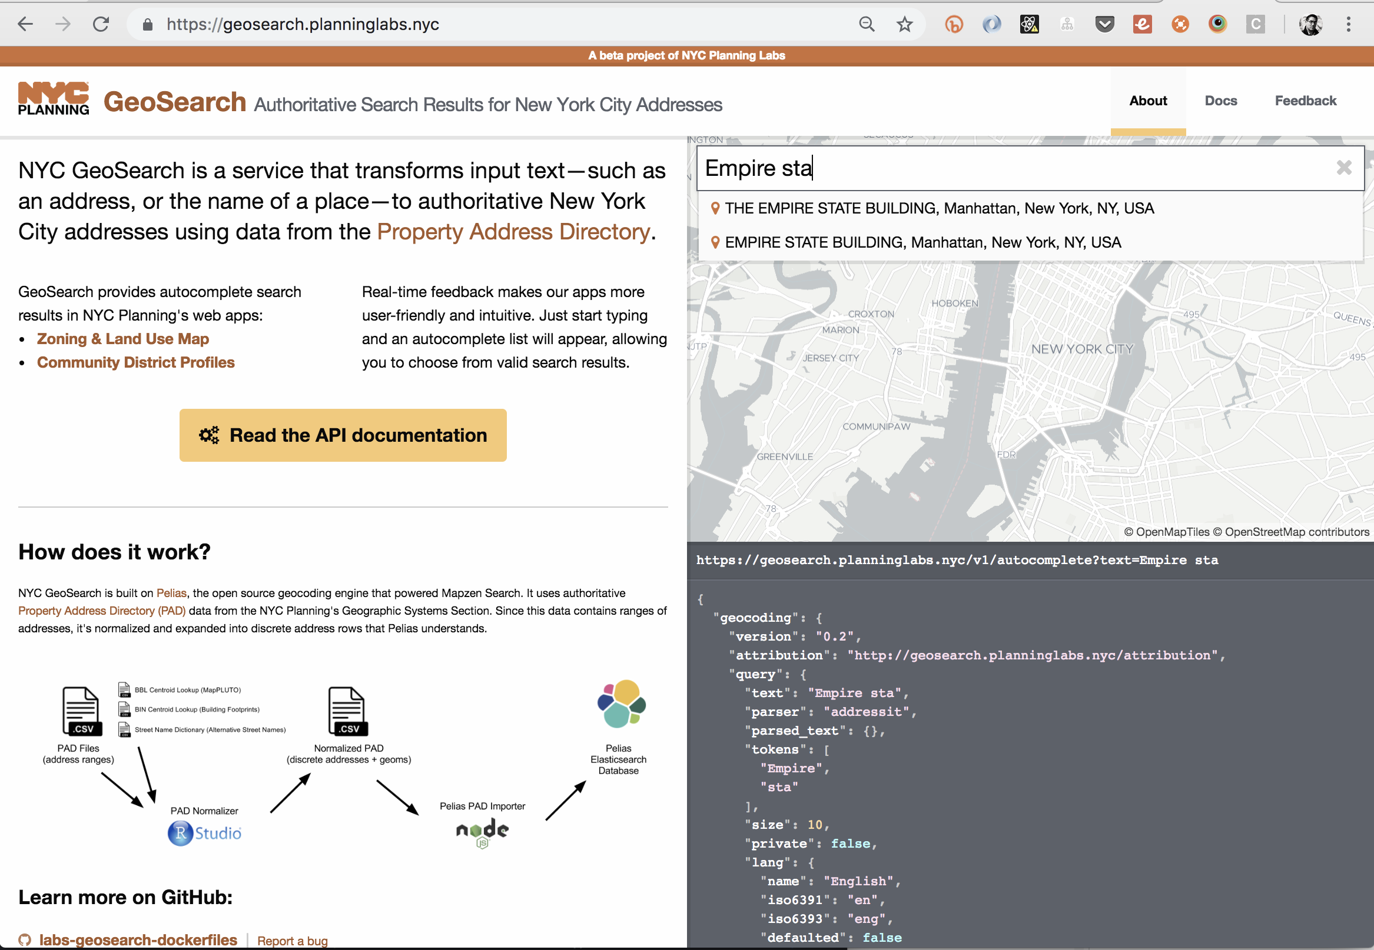Click the GitHub icon beside labs-geosearch-dockerfiles

pyautogui.click(x=24, y=940)
